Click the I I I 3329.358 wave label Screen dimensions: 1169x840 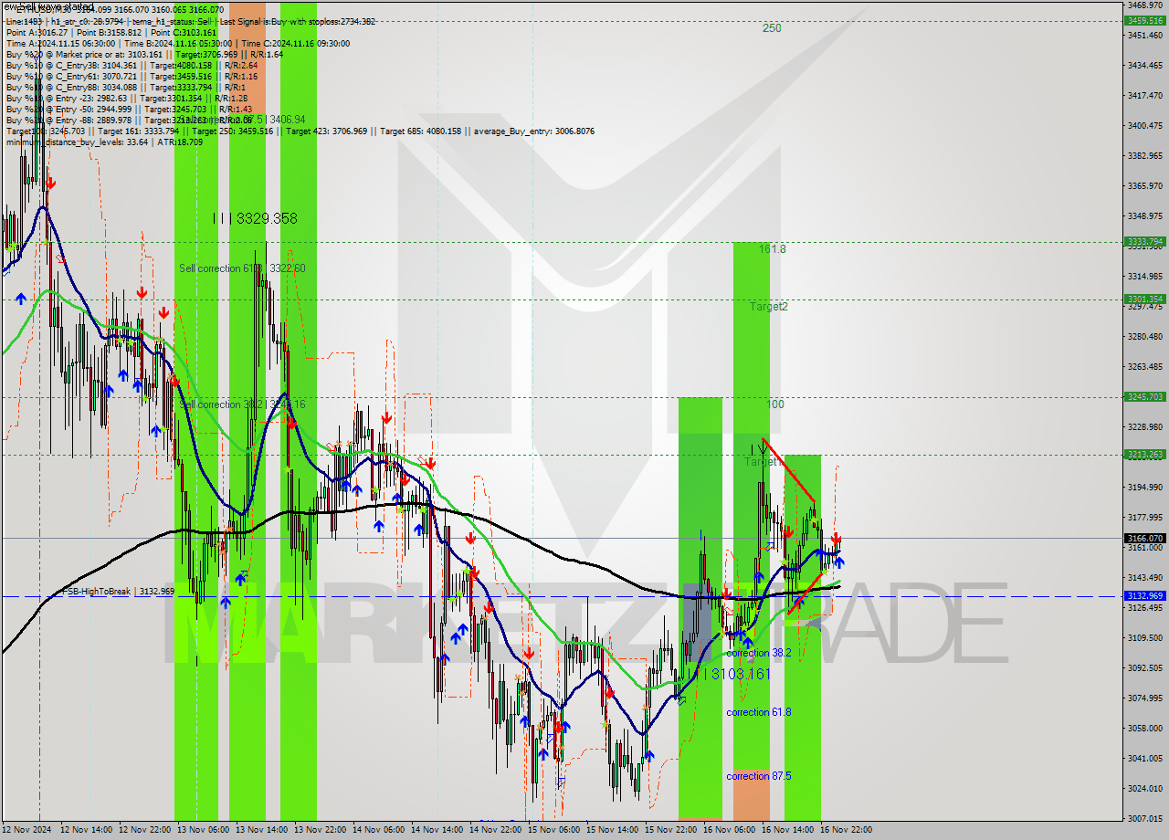coord(255,218)
